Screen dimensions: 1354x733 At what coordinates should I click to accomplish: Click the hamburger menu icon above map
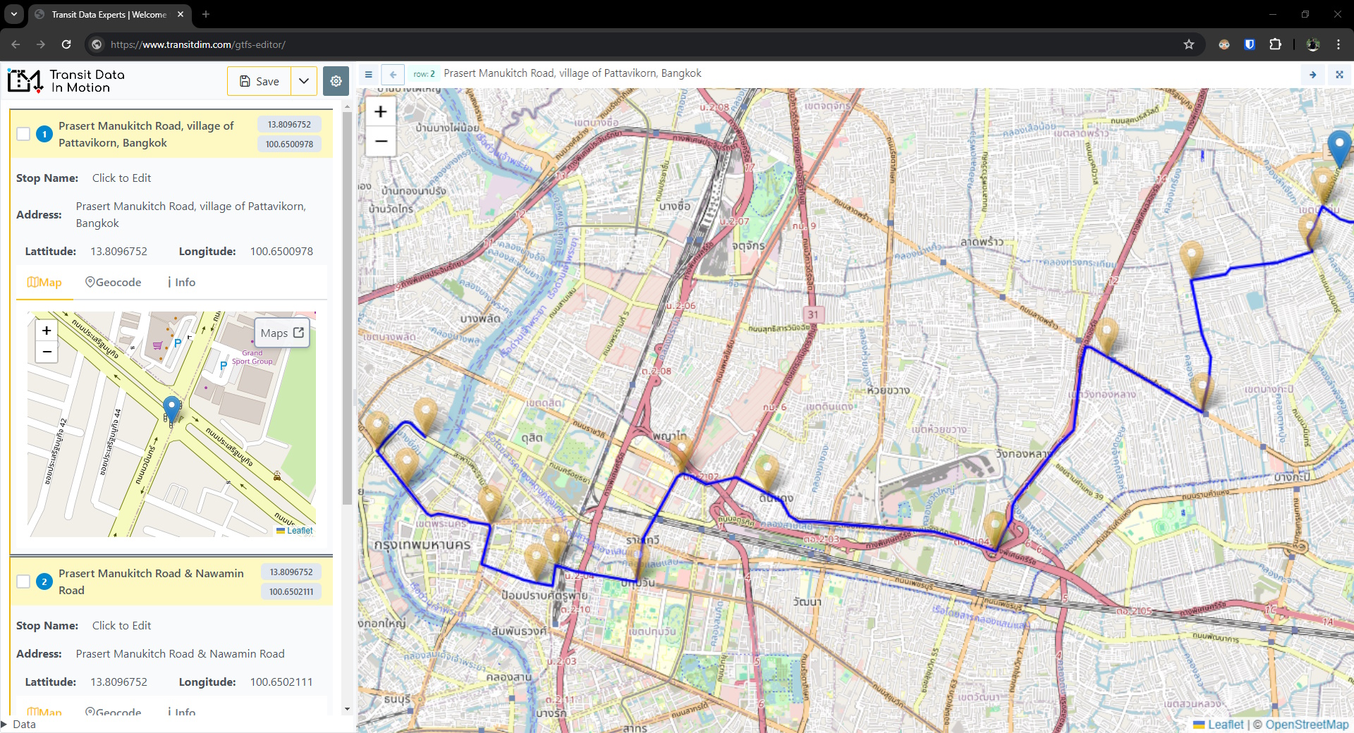point(368,74)
